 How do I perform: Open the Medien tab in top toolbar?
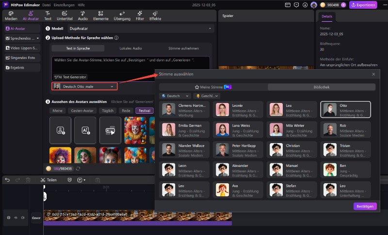(x=11, y=15)
